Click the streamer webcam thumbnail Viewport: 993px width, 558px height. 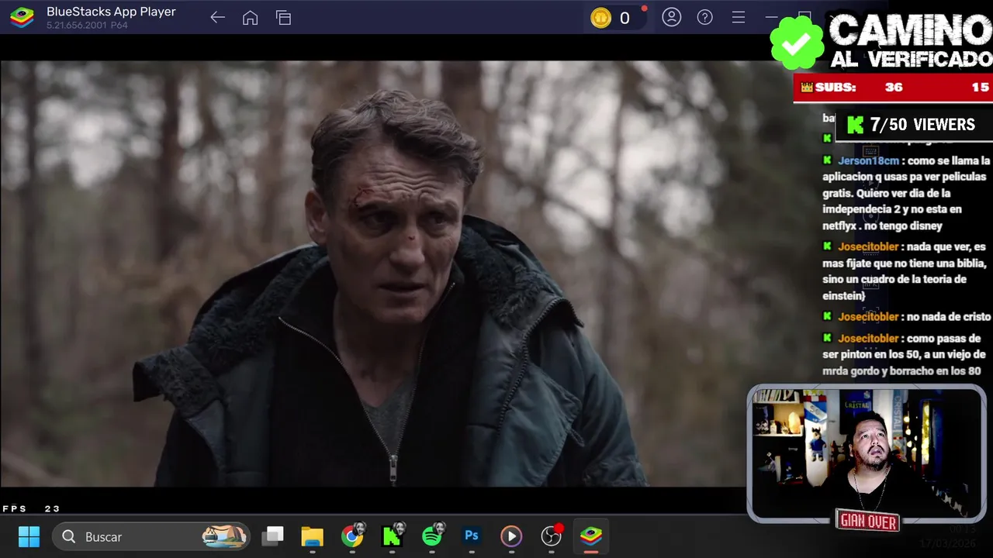(x=867, y=453)
